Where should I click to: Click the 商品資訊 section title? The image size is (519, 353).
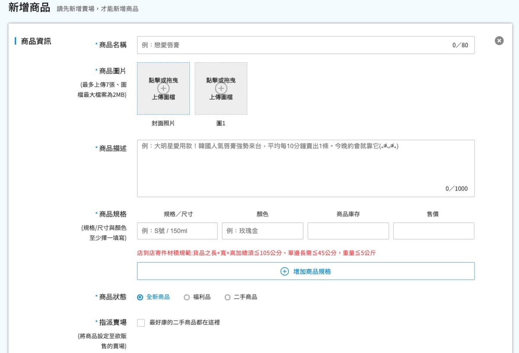(x=36, y=41)
